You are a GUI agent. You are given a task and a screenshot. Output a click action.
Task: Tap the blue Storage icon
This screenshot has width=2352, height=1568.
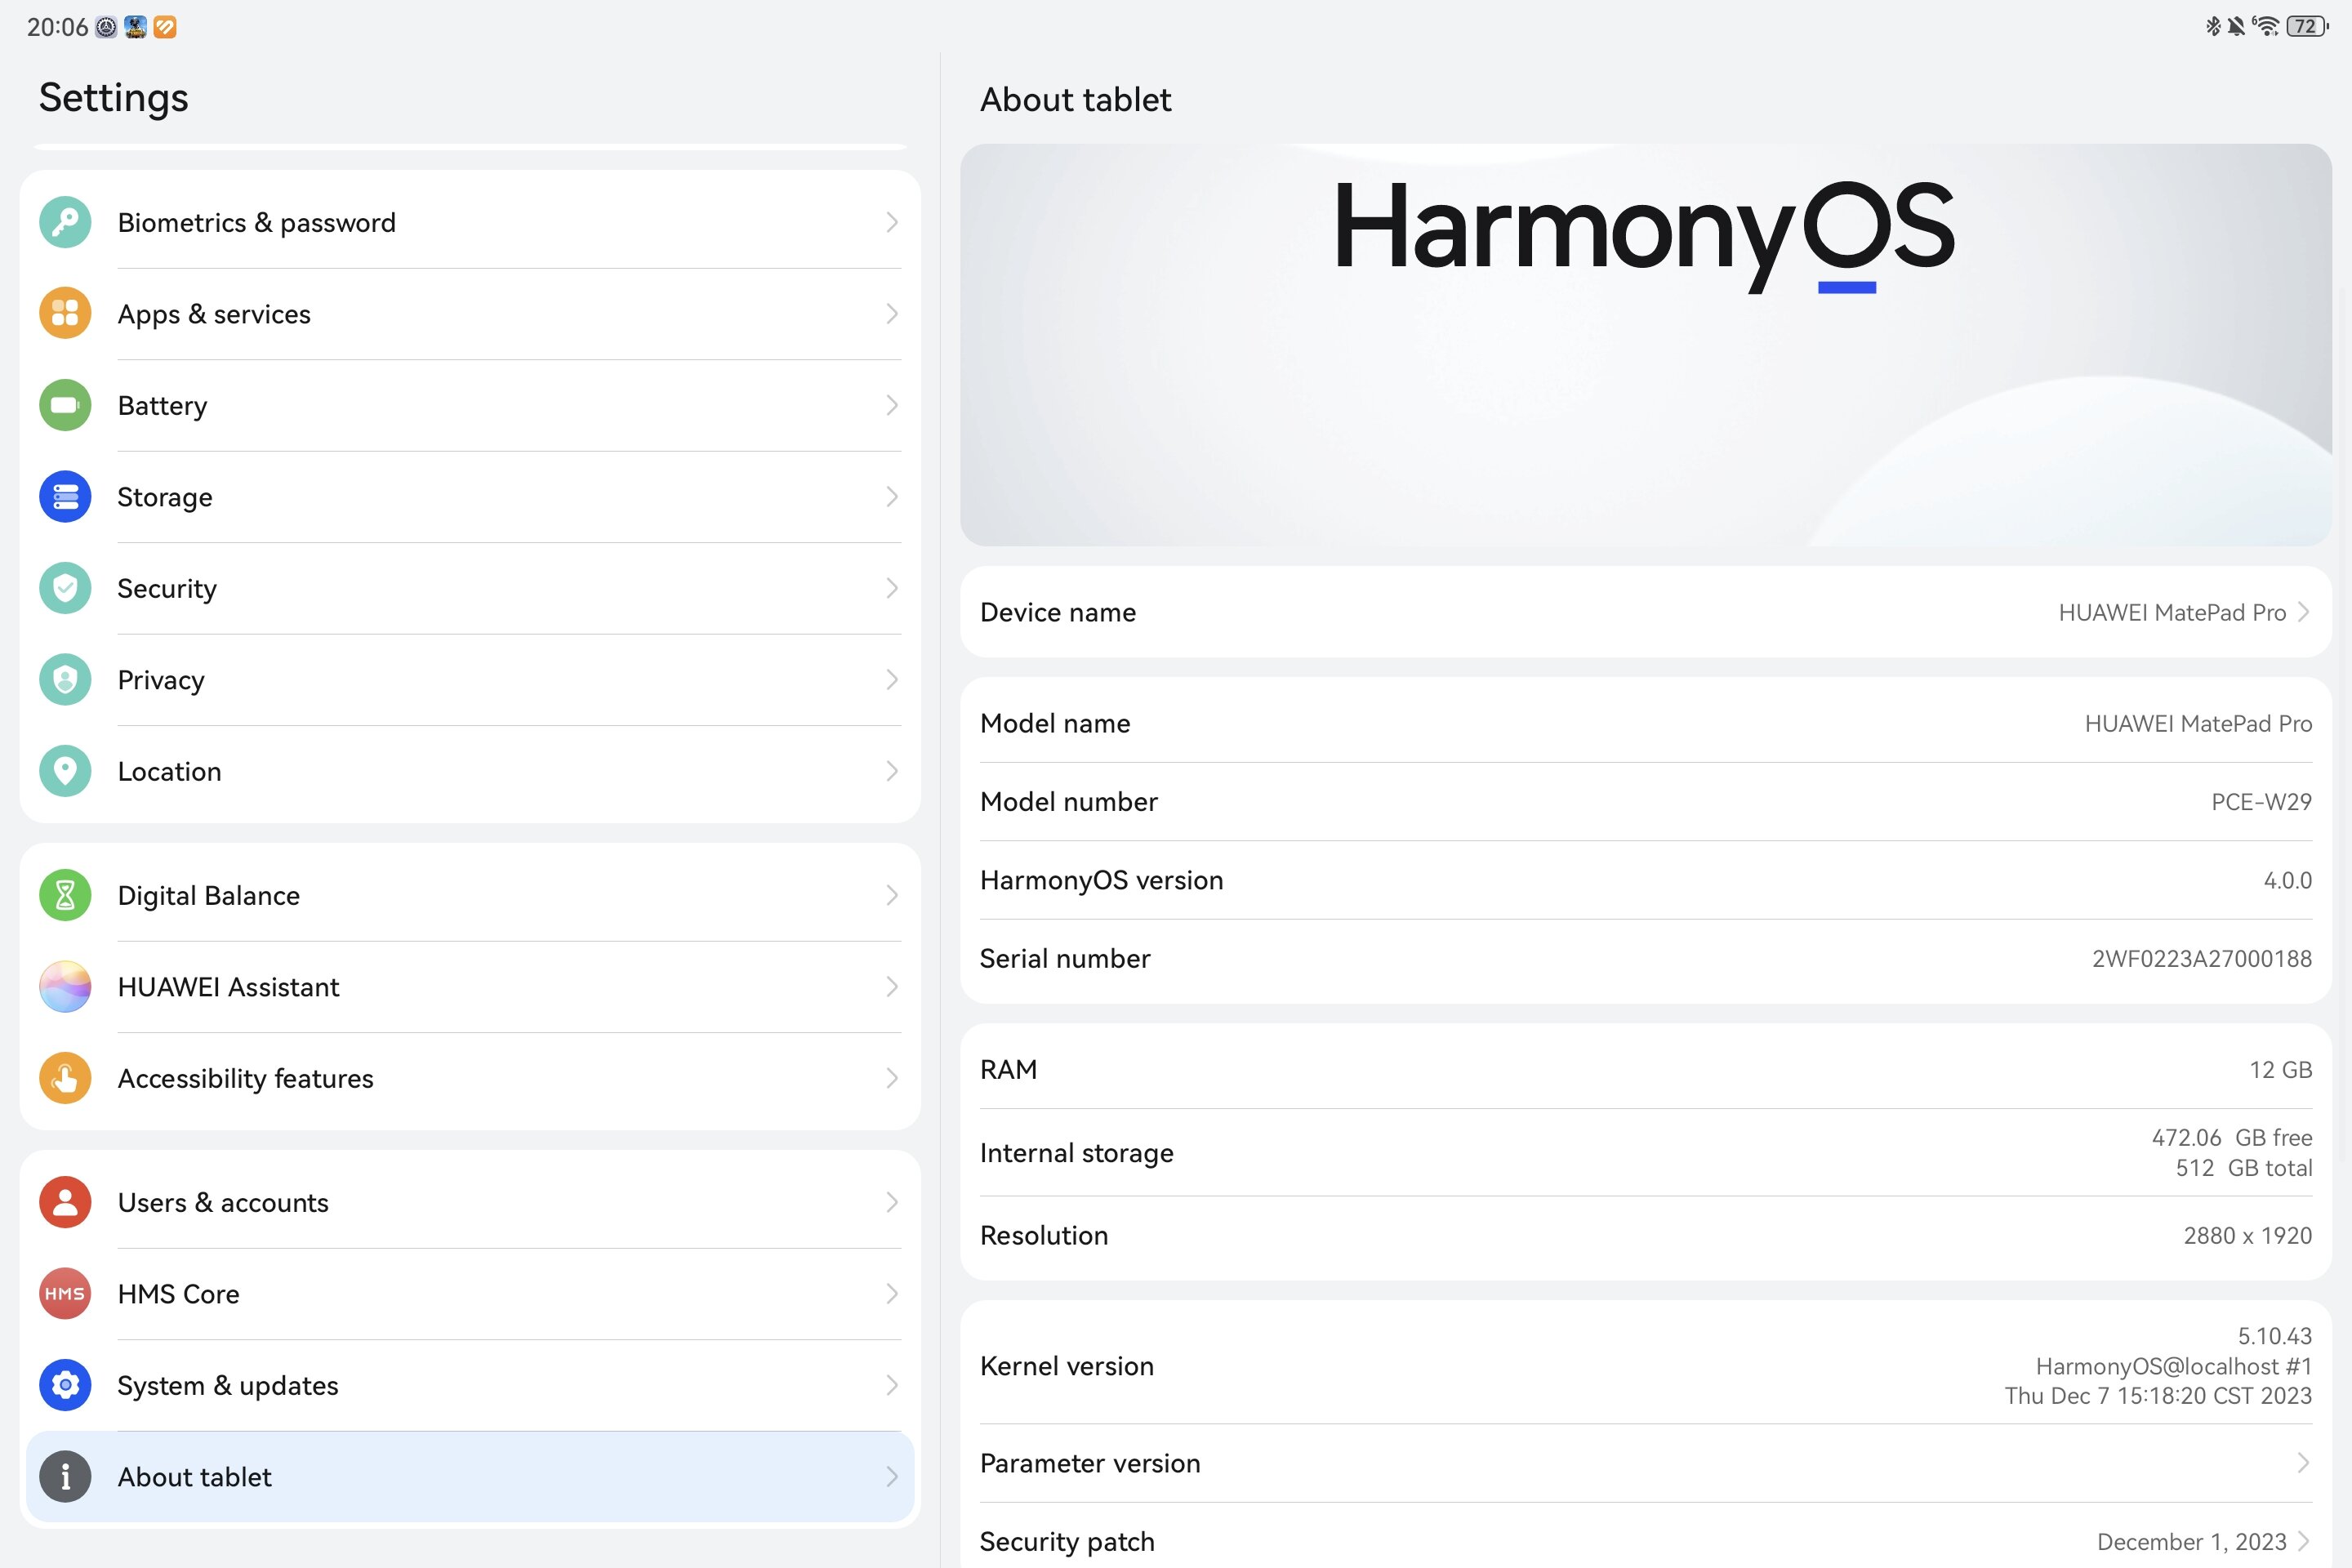(x=65, y=497)
